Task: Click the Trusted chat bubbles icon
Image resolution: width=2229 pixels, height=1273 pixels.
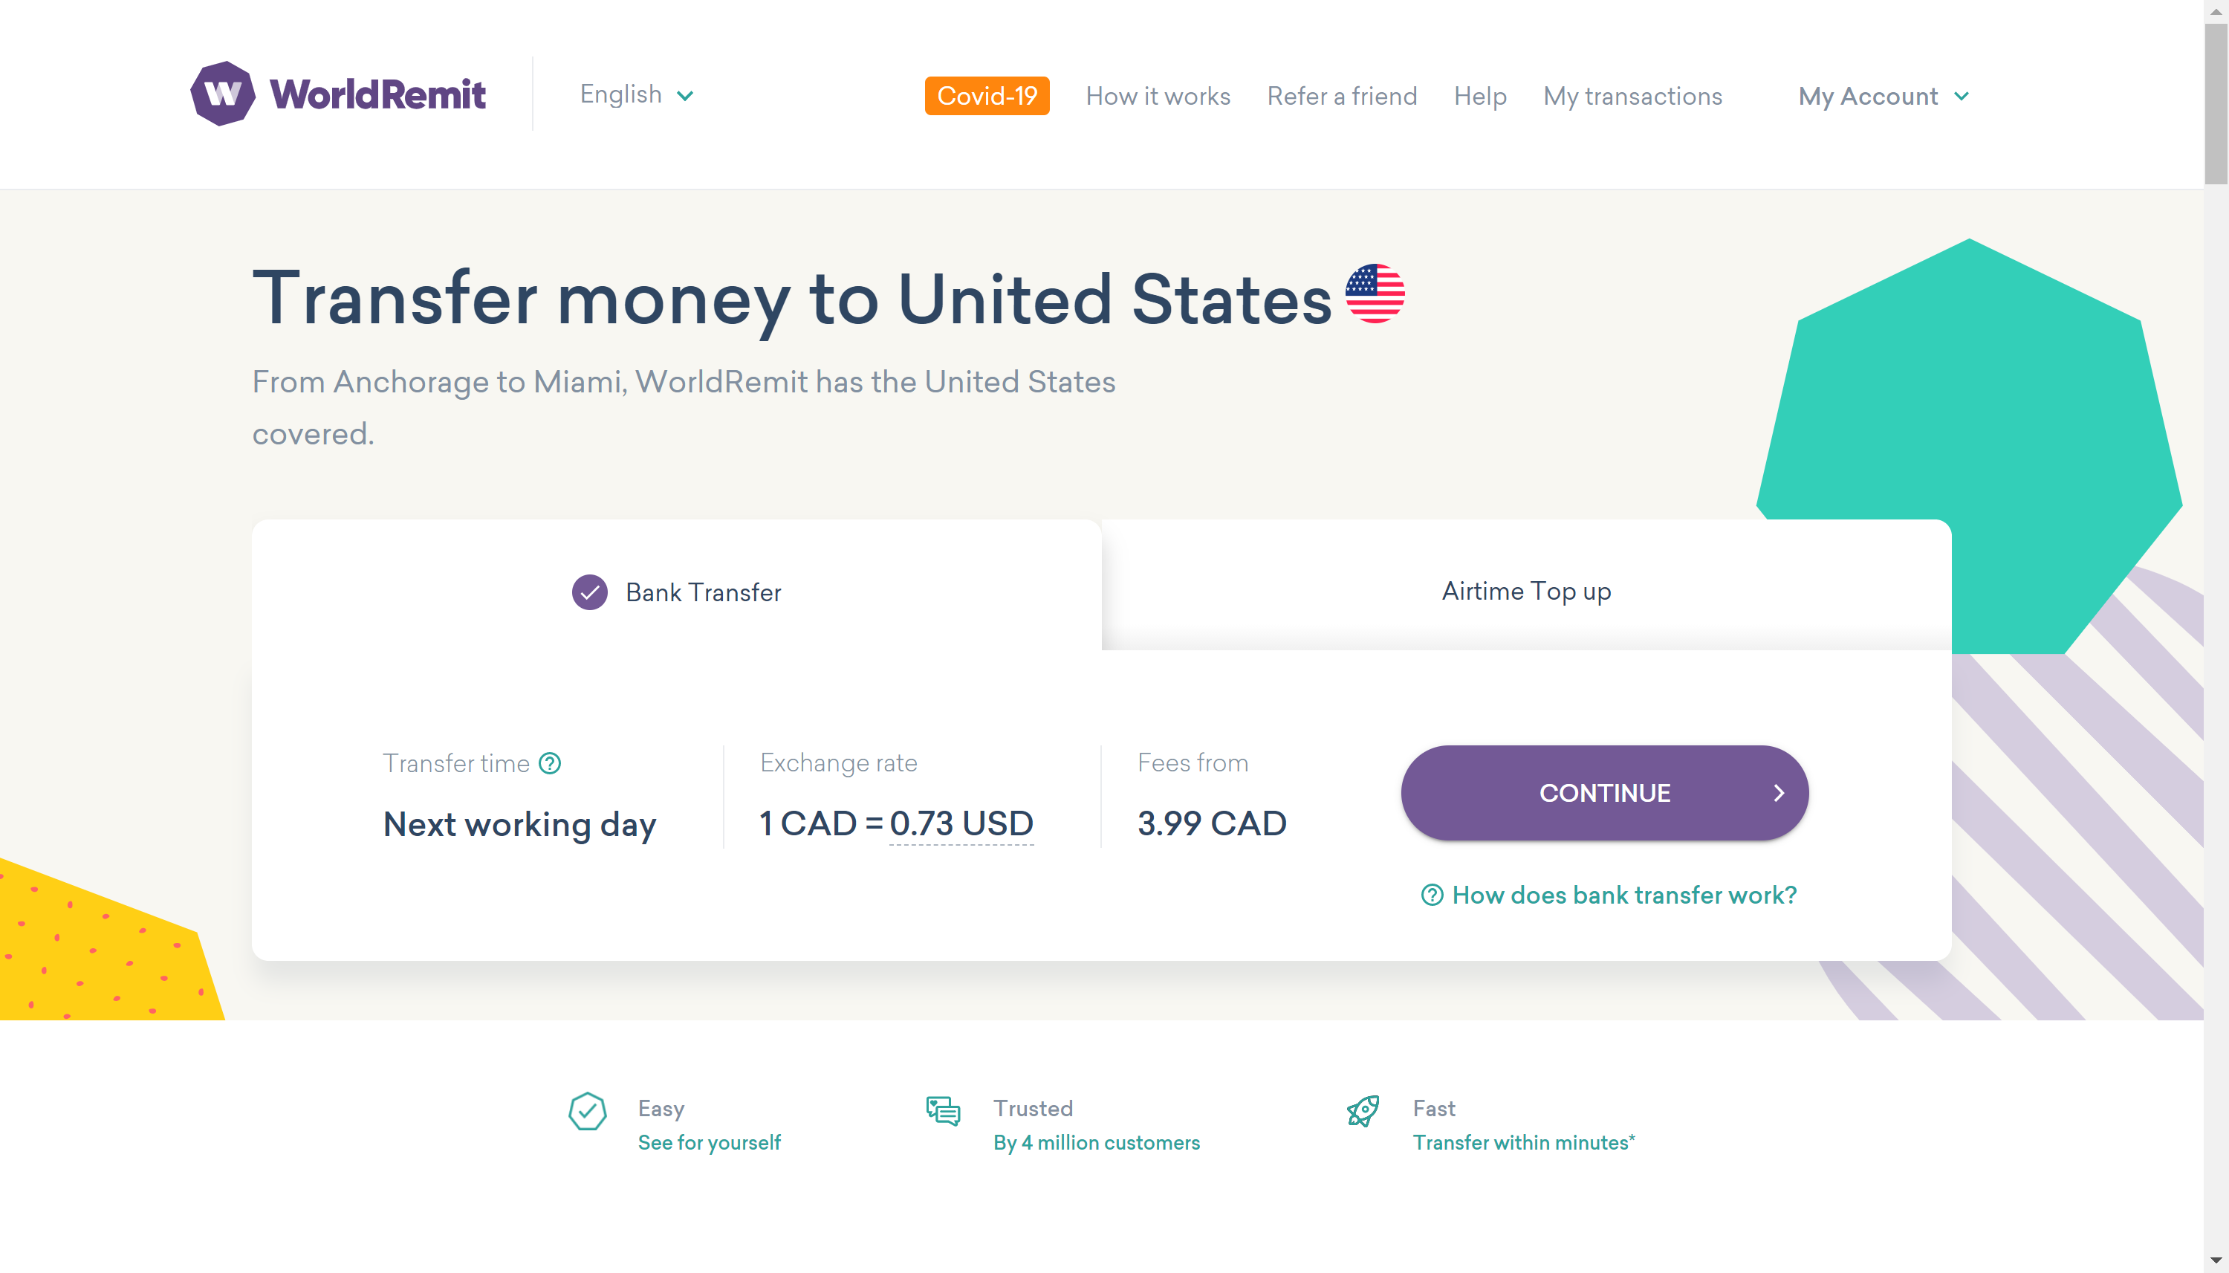Action: [x=943, y=1110]
